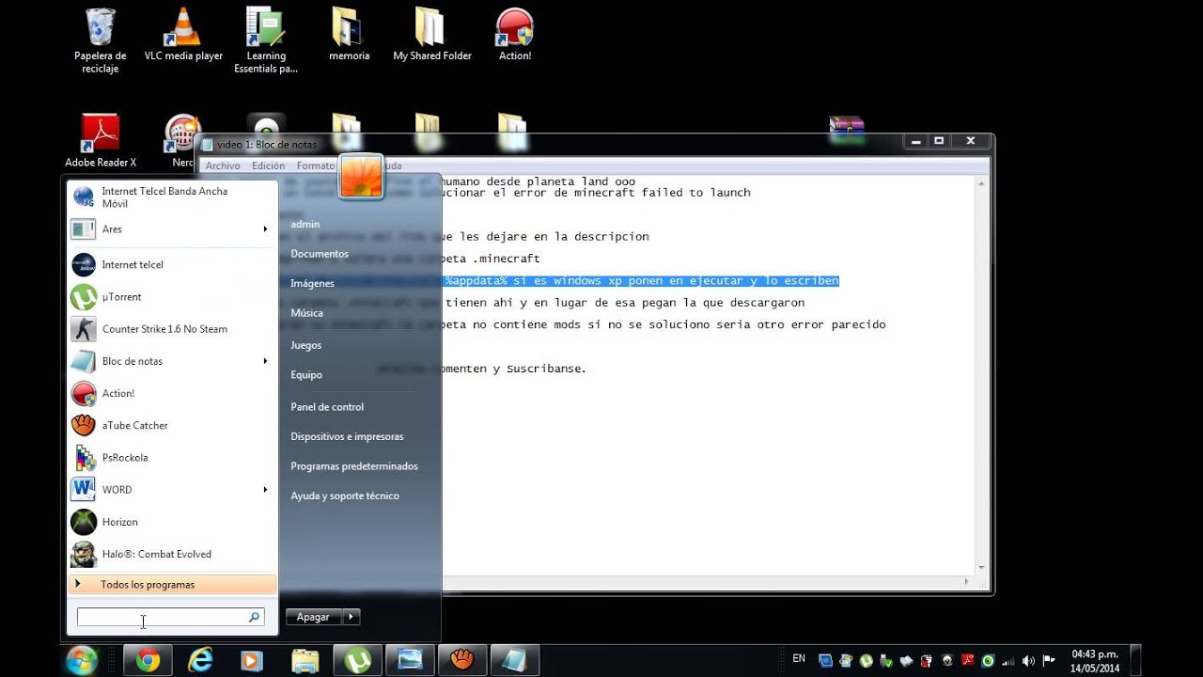Open Internet telcel program entry
The width and height of the screenshot is (1203, 677).
(x=174, y=264)
